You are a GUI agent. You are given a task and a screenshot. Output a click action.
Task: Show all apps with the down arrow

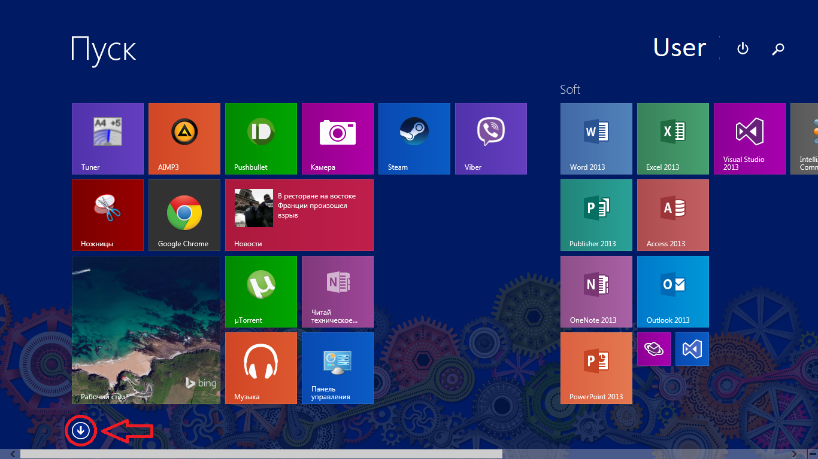click(x=81, y=430)
